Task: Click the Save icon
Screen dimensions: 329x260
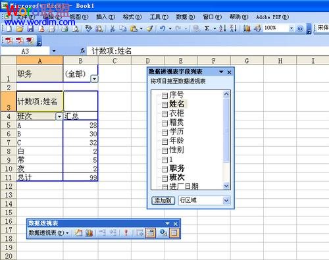Action: tap(30, 28)
